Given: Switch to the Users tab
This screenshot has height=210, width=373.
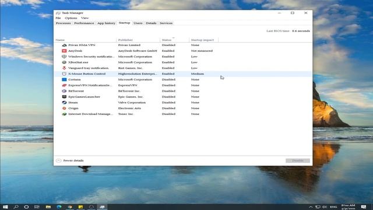Looking at the screenshot, I should coord(138,23).
